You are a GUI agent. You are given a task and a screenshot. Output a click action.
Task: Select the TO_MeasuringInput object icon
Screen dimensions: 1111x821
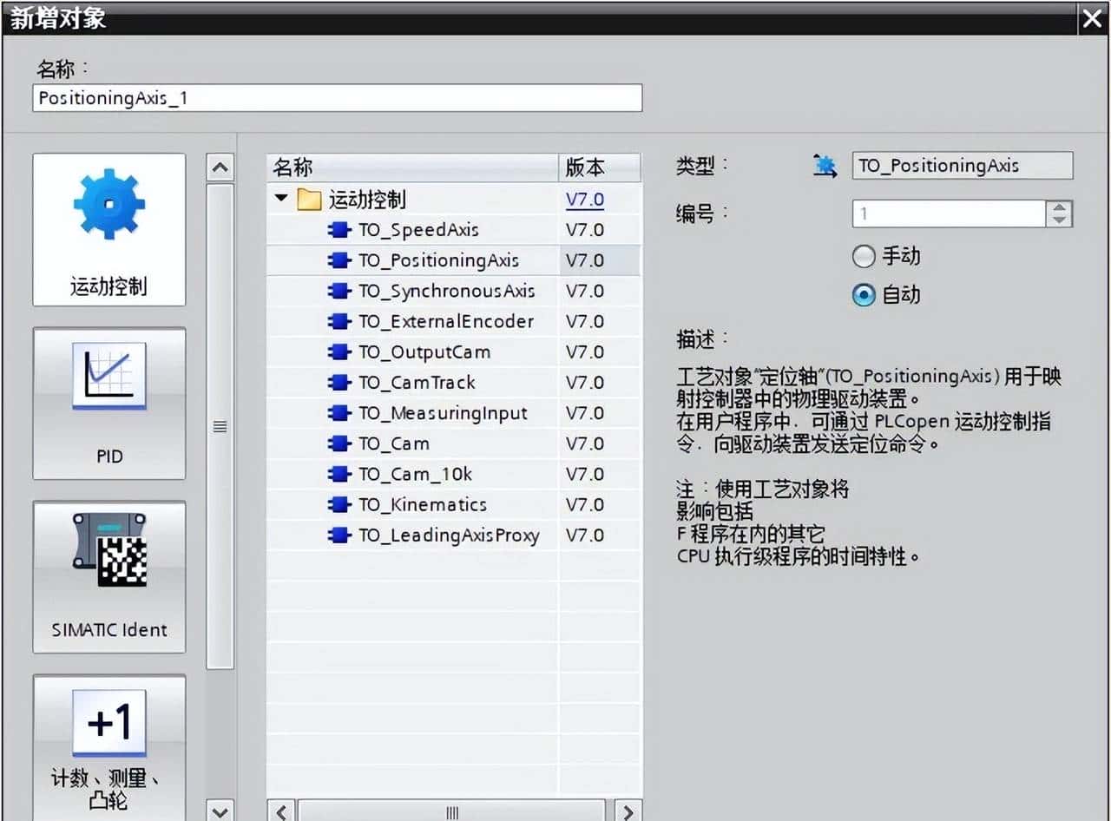tap(339, 413)
